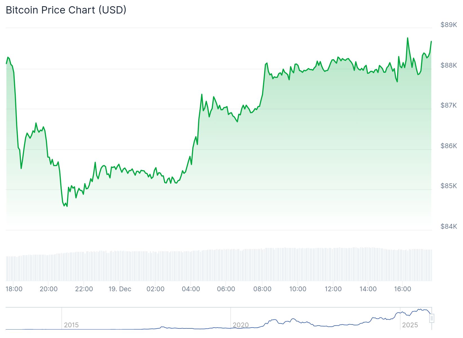Click the 2015 marker in the navigator

pos(71,325)
